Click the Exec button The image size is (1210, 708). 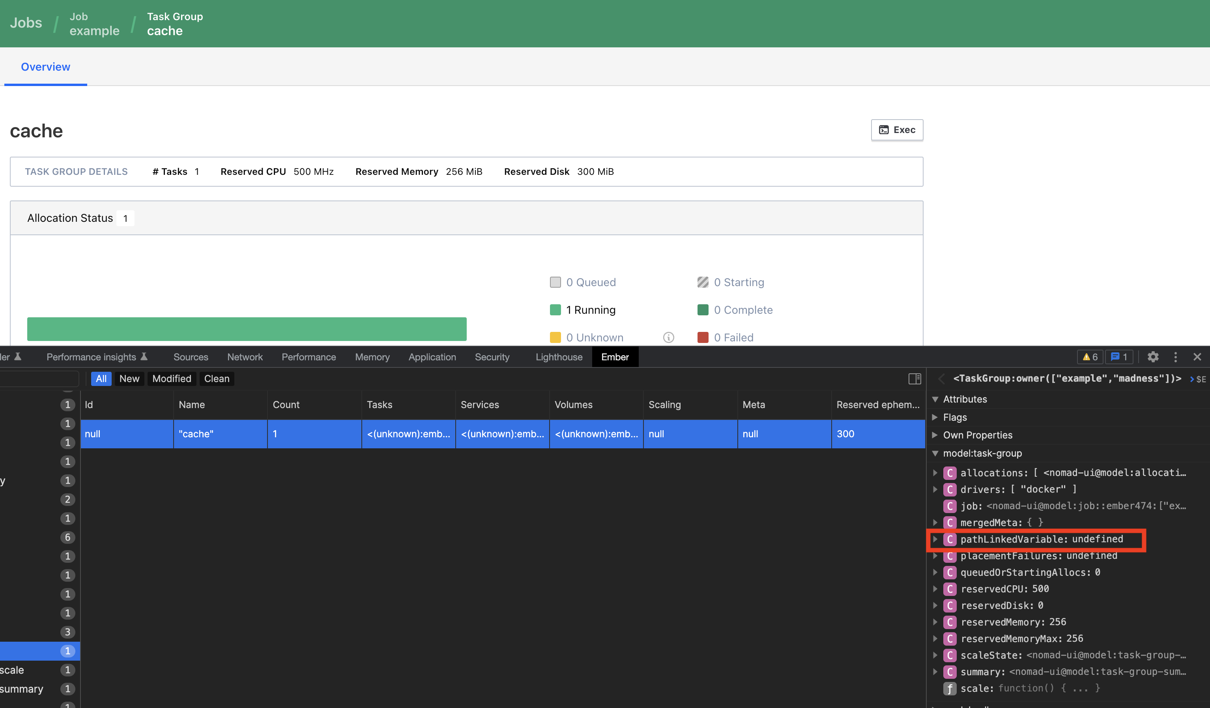[896, 130]
